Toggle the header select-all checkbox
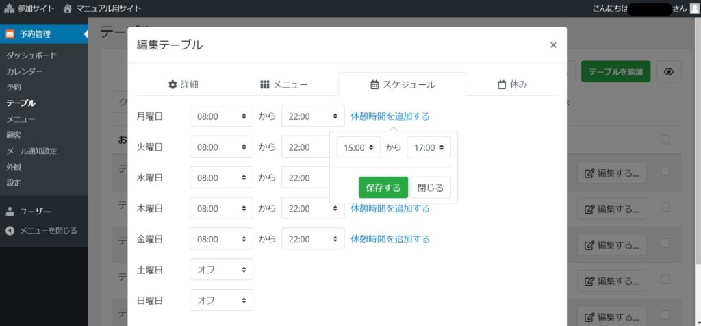Viewport: 701px width, 326px height. (665, 140)
